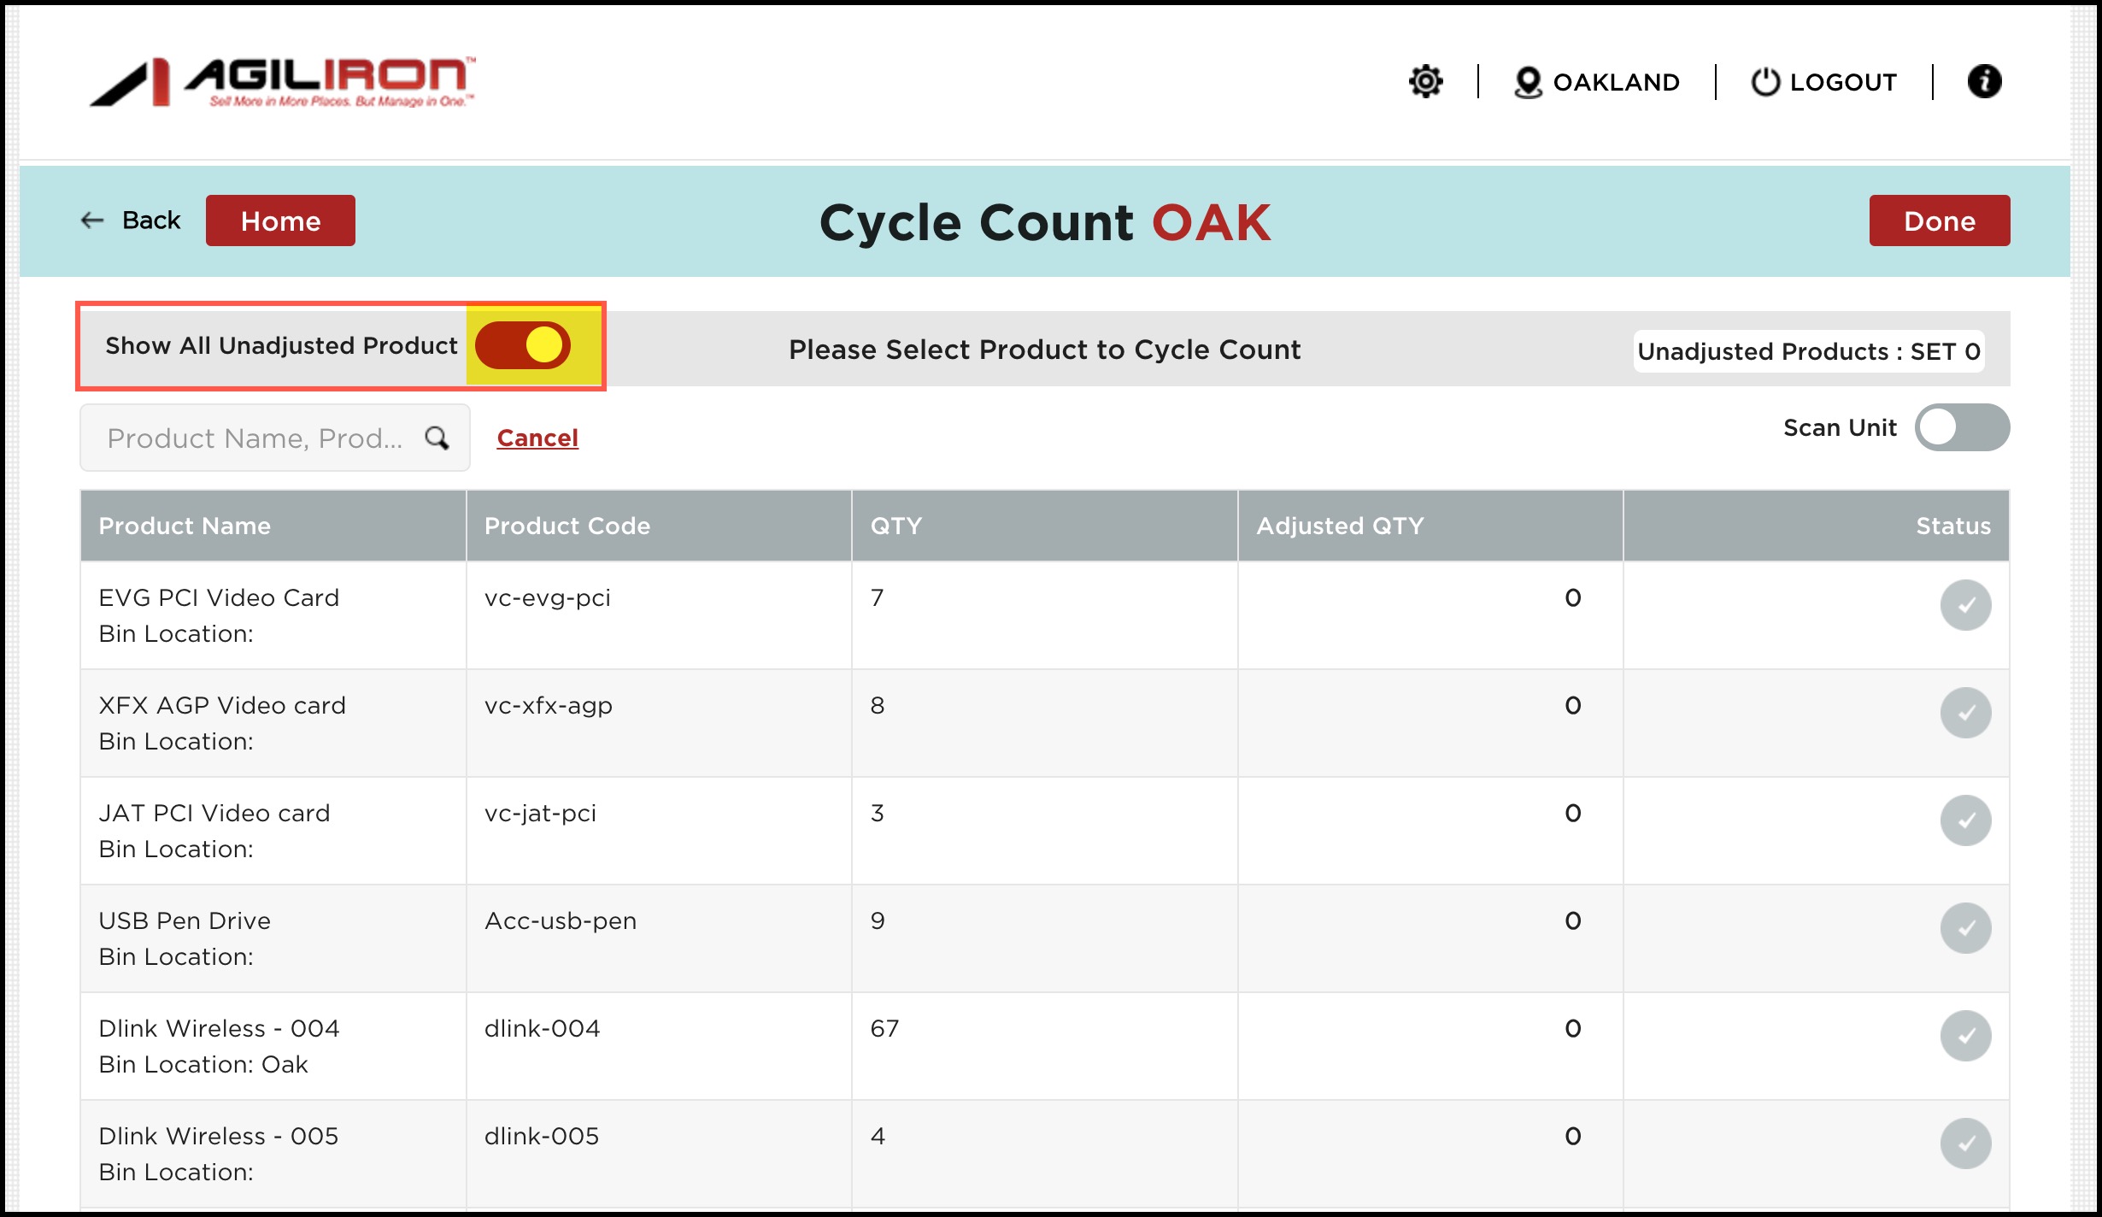Click status checkmark for Dlink Wireless - 004
The width and height of the screenshot is (2102, 1217).
coord(1965,1036)
